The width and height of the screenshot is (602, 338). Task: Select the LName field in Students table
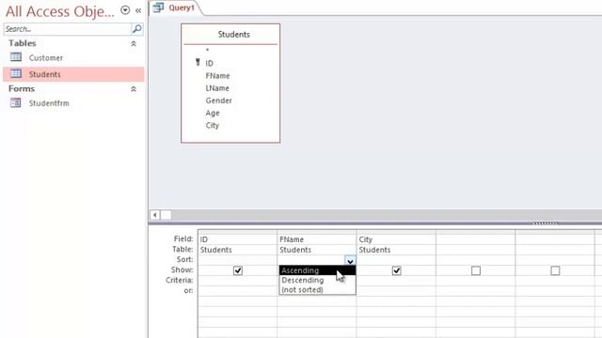point(217,88)
